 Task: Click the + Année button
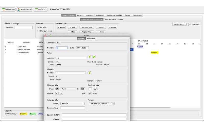point(113,27)
